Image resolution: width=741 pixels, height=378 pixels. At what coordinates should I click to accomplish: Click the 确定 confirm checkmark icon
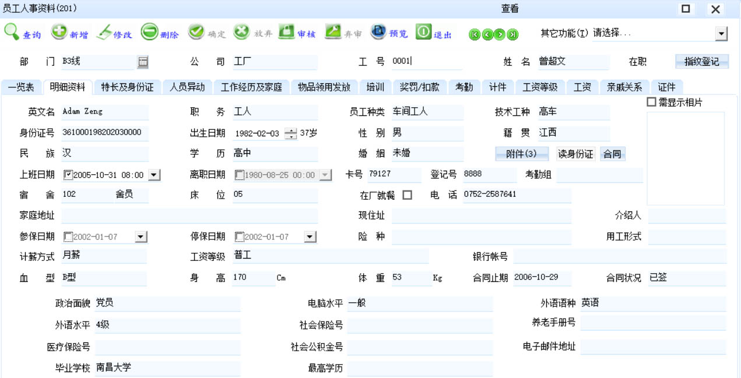pos(196,32)
